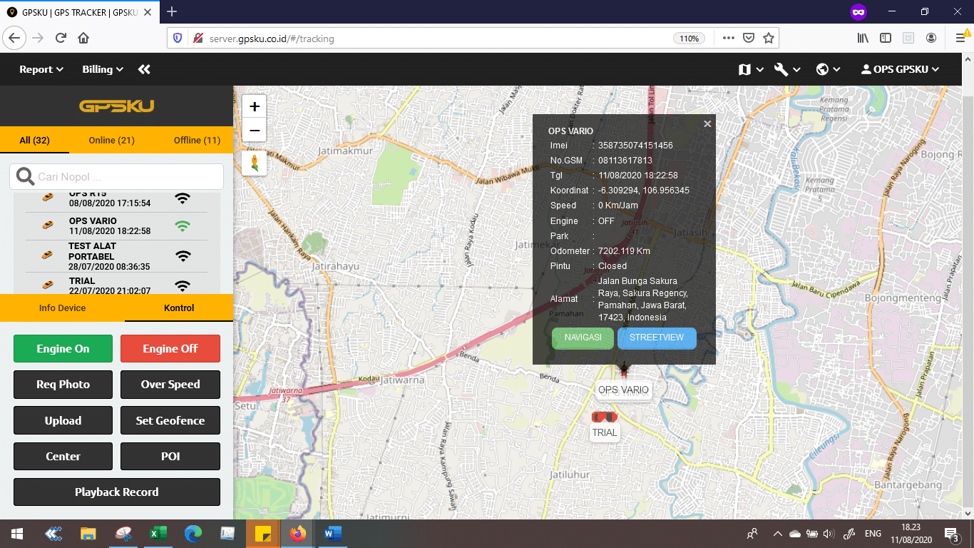Turn the engine off with Engine Off
The image size is (974, 548).
[170, 348]
